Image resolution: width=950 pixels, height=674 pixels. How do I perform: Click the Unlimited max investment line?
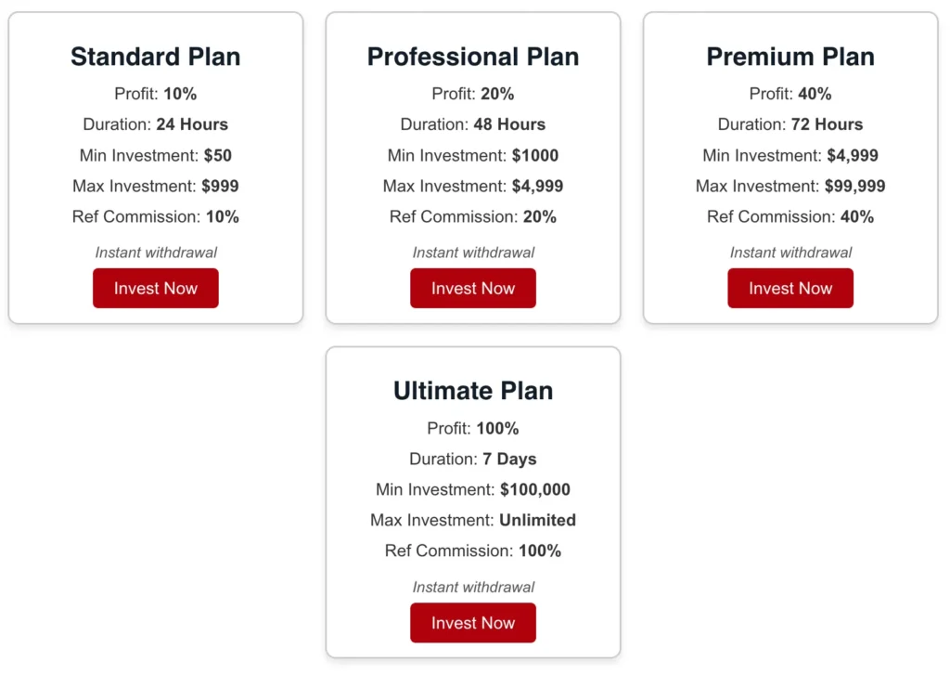coord(473,520)
